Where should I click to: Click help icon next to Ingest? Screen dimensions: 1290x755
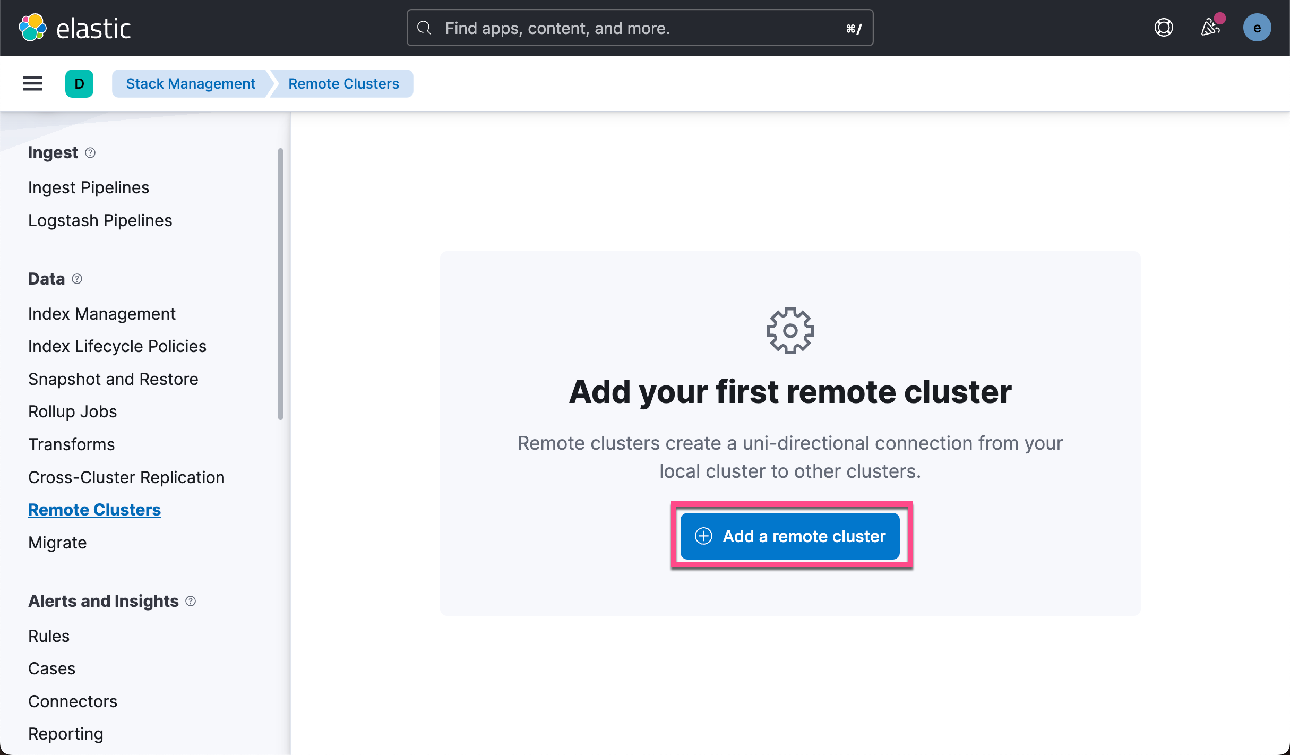pos(90,153)
